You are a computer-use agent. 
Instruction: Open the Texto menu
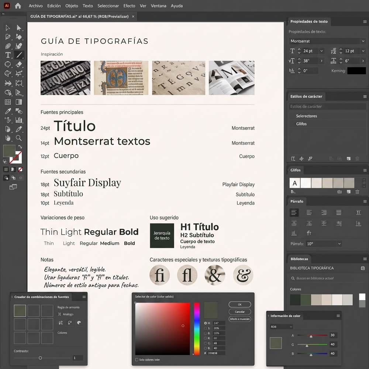point(87,6)
